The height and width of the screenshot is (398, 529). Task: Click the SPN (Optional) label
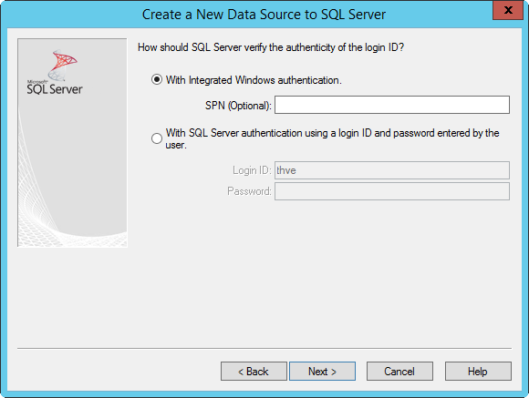238,106
